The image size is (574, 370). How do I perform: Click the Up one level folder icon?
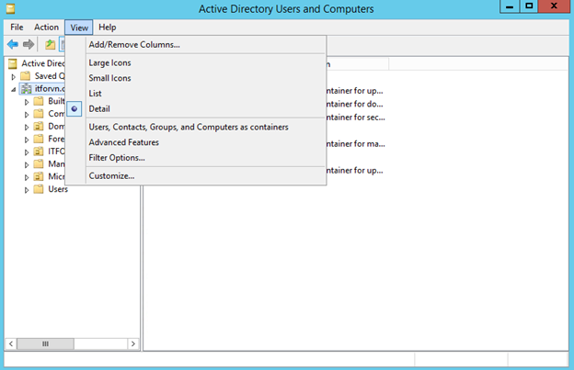[51, 44]
